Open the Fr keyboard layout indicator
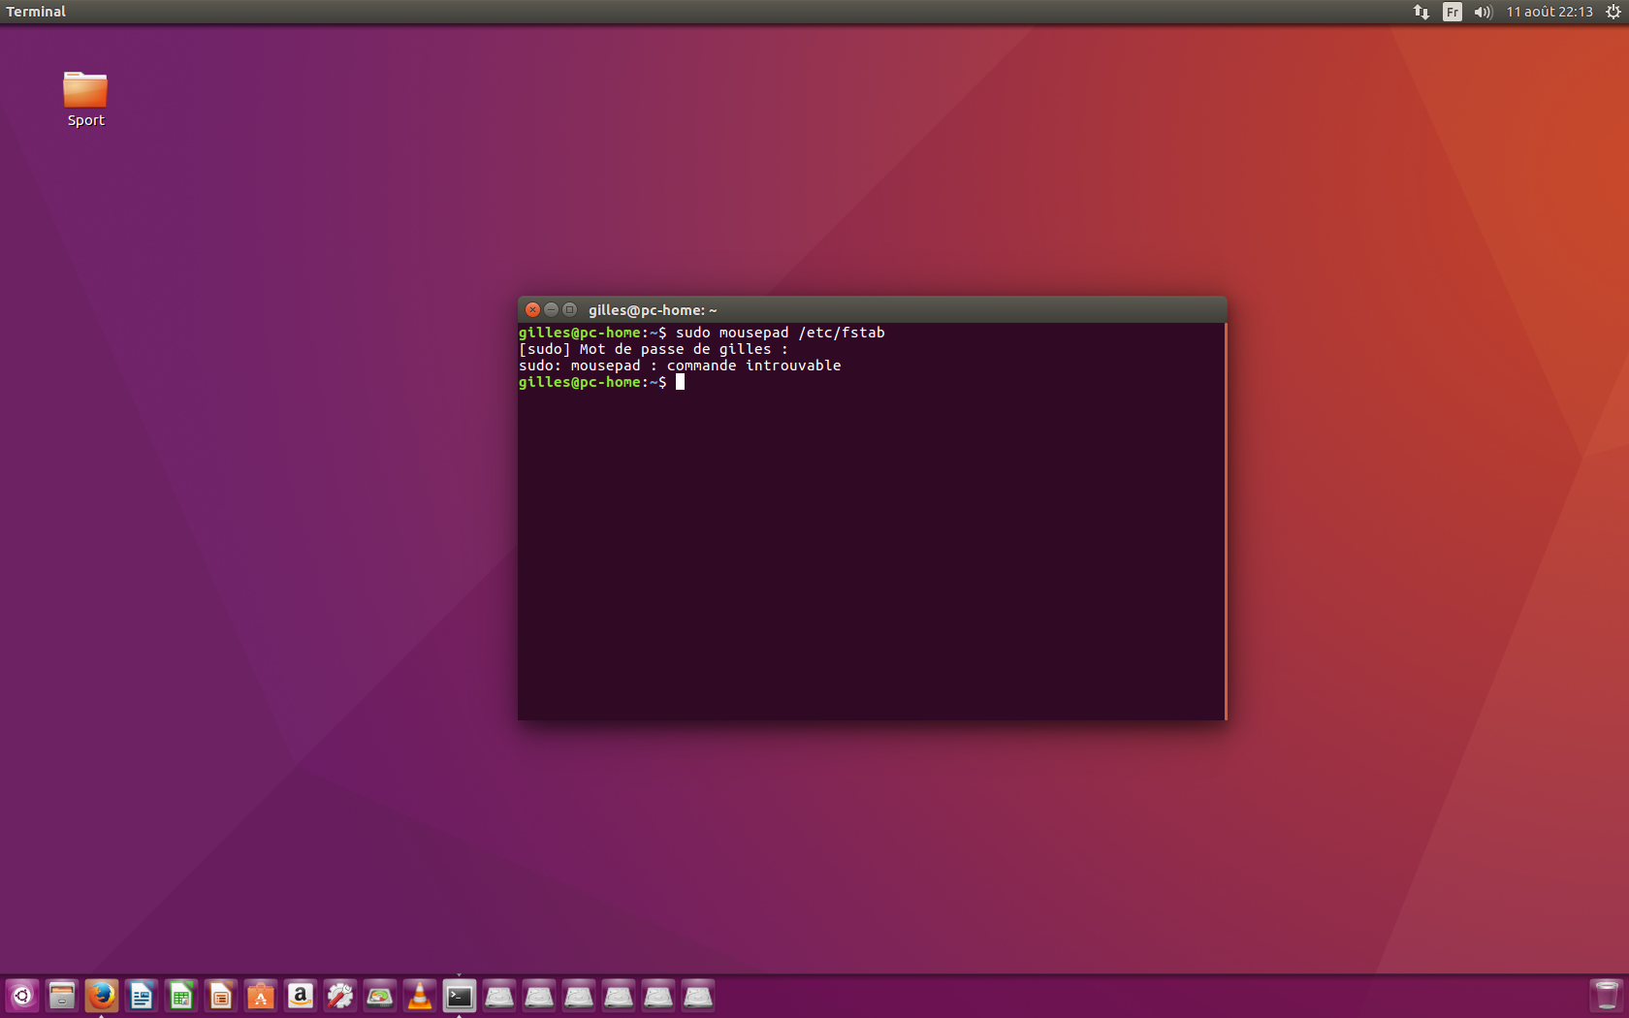Viewport: 1629px width, 1018px height. [x=1452, y=12]
